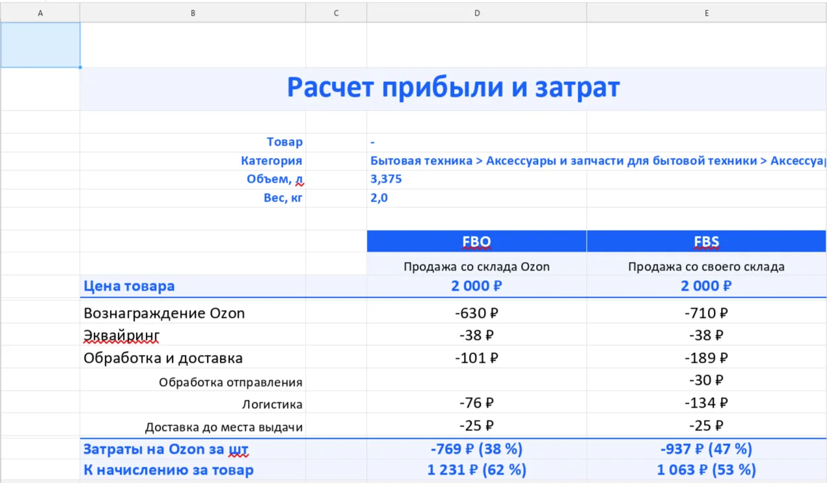Viewport: 827px width, 483px height.
Task: Select column A header
Action: pyautogui.click(x=40, y=13)
